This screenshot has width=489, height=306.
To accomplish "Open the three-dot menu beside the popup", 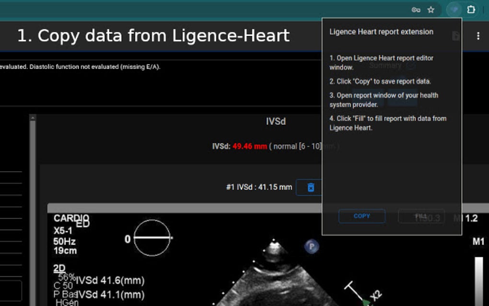I will click(478, 36).
